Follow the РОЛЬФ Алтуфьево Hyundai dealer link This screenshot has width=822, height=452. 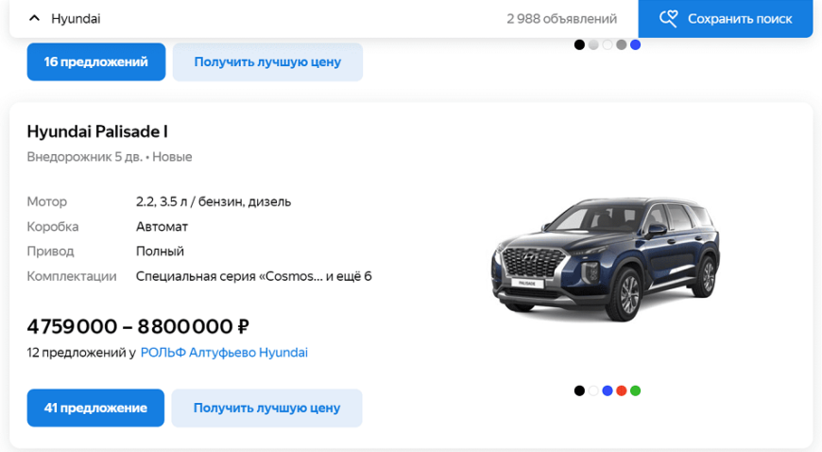tap(224, 353)
